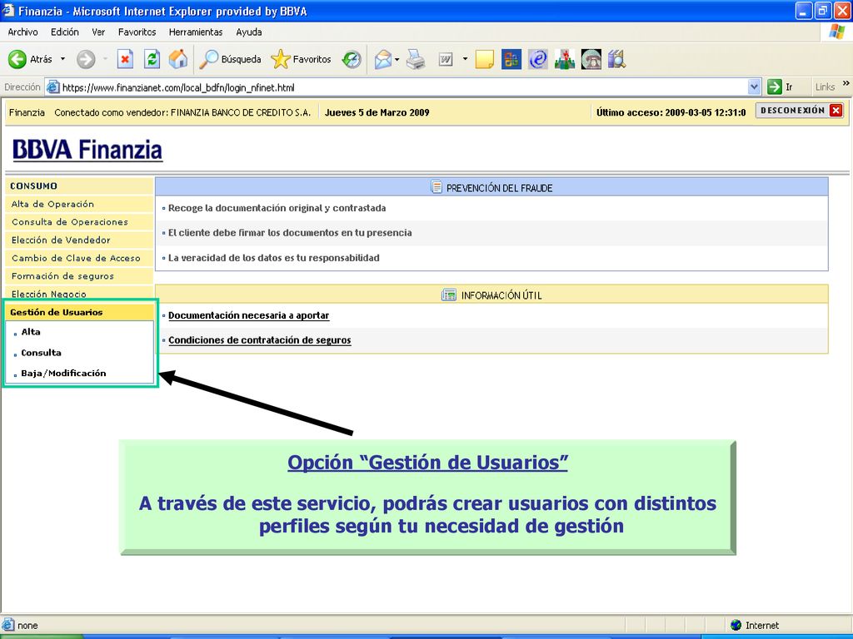Edit the page with the Word icon
Viewport: 853px width, 639px height.
(446, 59)
